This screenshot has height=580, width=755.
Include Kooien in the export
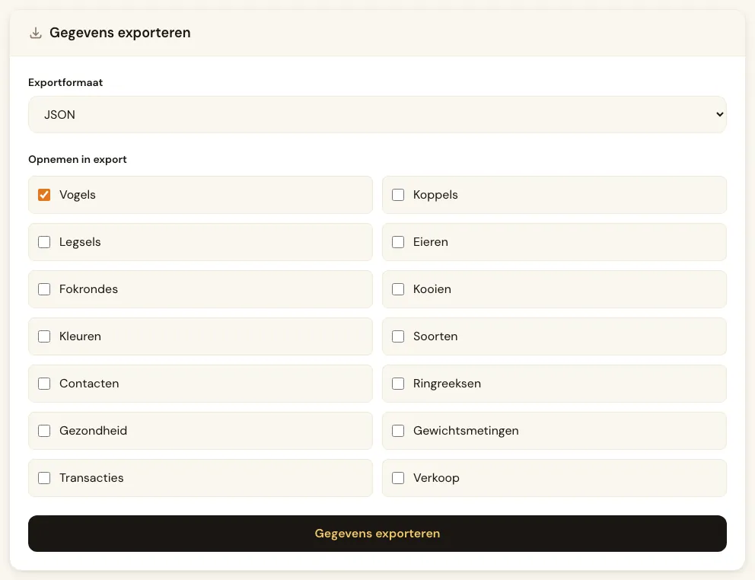coord(398,289)
